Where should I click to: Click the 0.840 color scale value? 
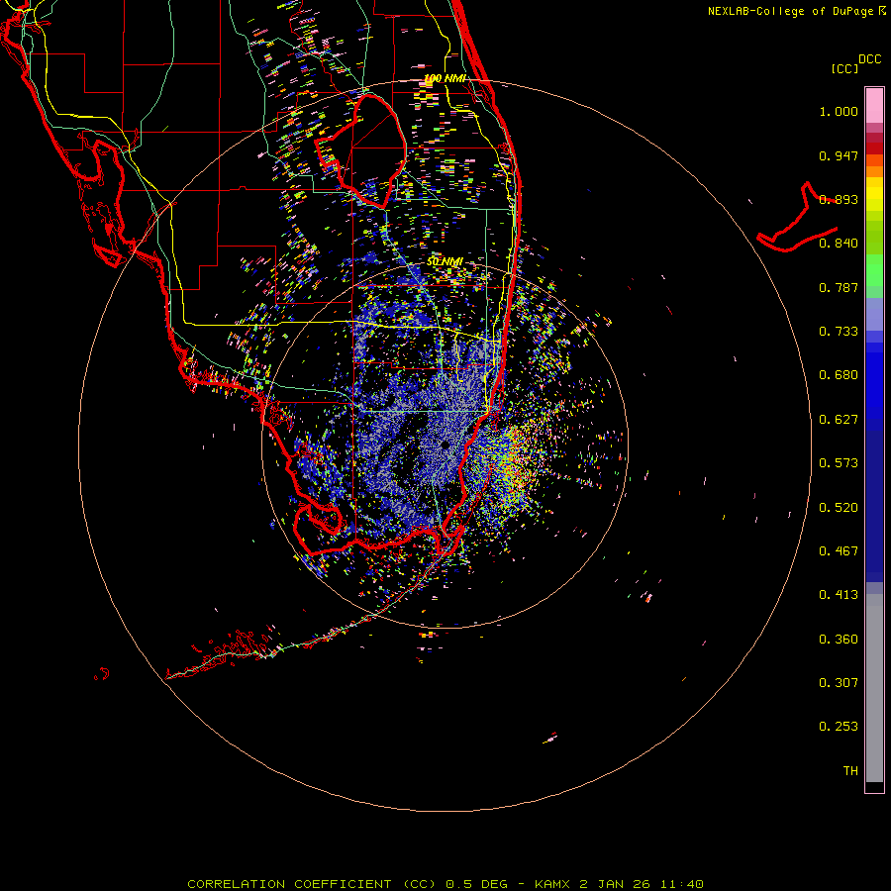(839, 244)
